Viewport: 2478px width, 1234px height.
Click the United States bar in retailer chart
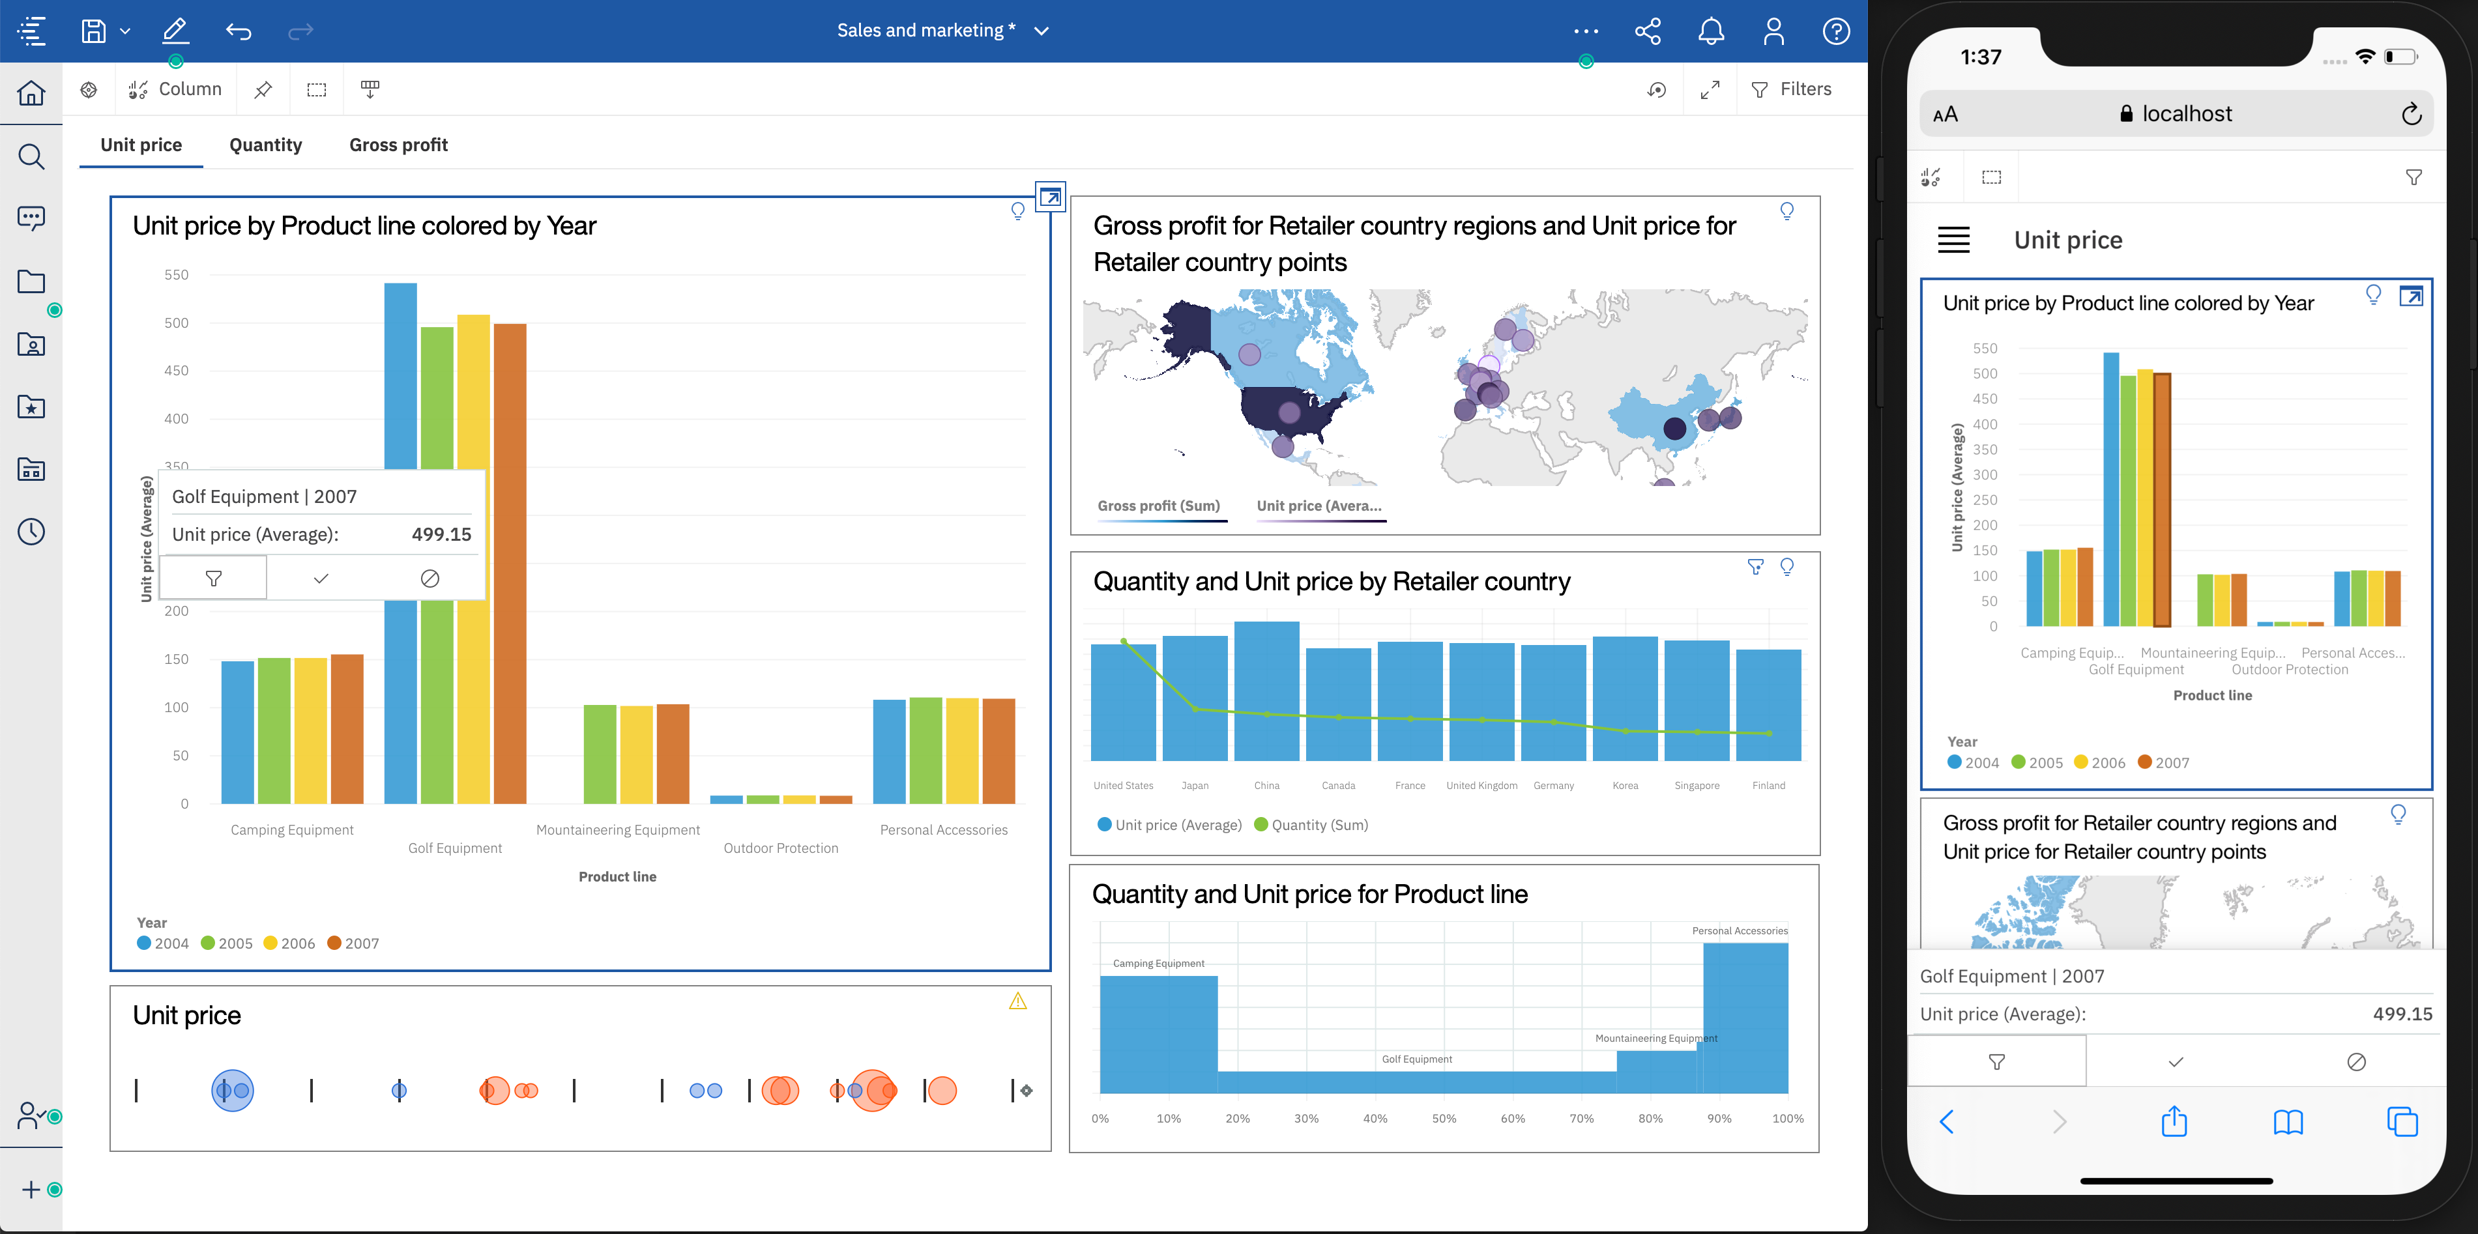1122,702
